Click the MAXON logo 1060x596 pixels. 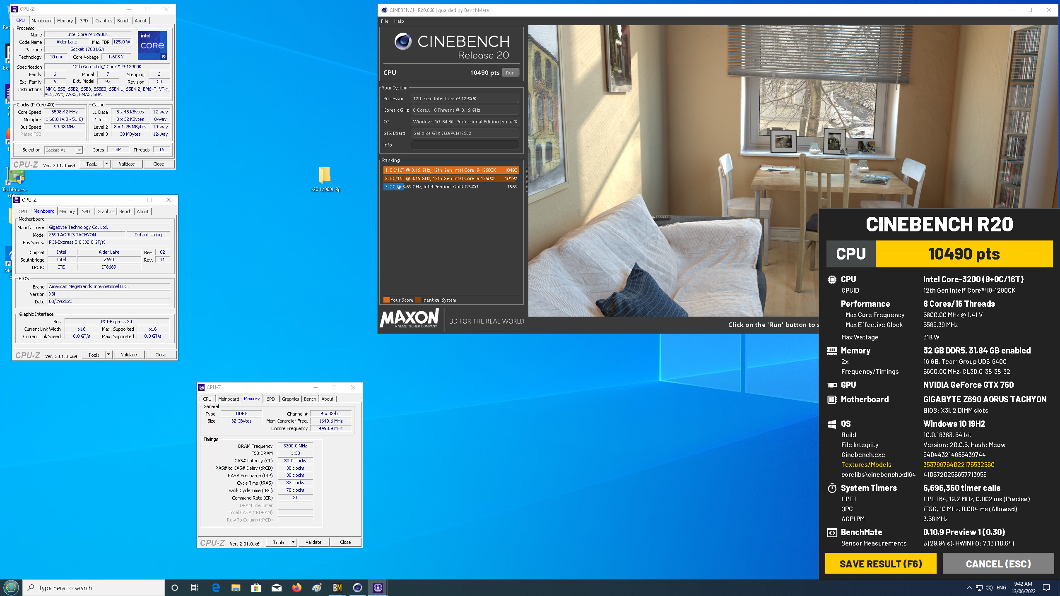[x=409, y=319]
